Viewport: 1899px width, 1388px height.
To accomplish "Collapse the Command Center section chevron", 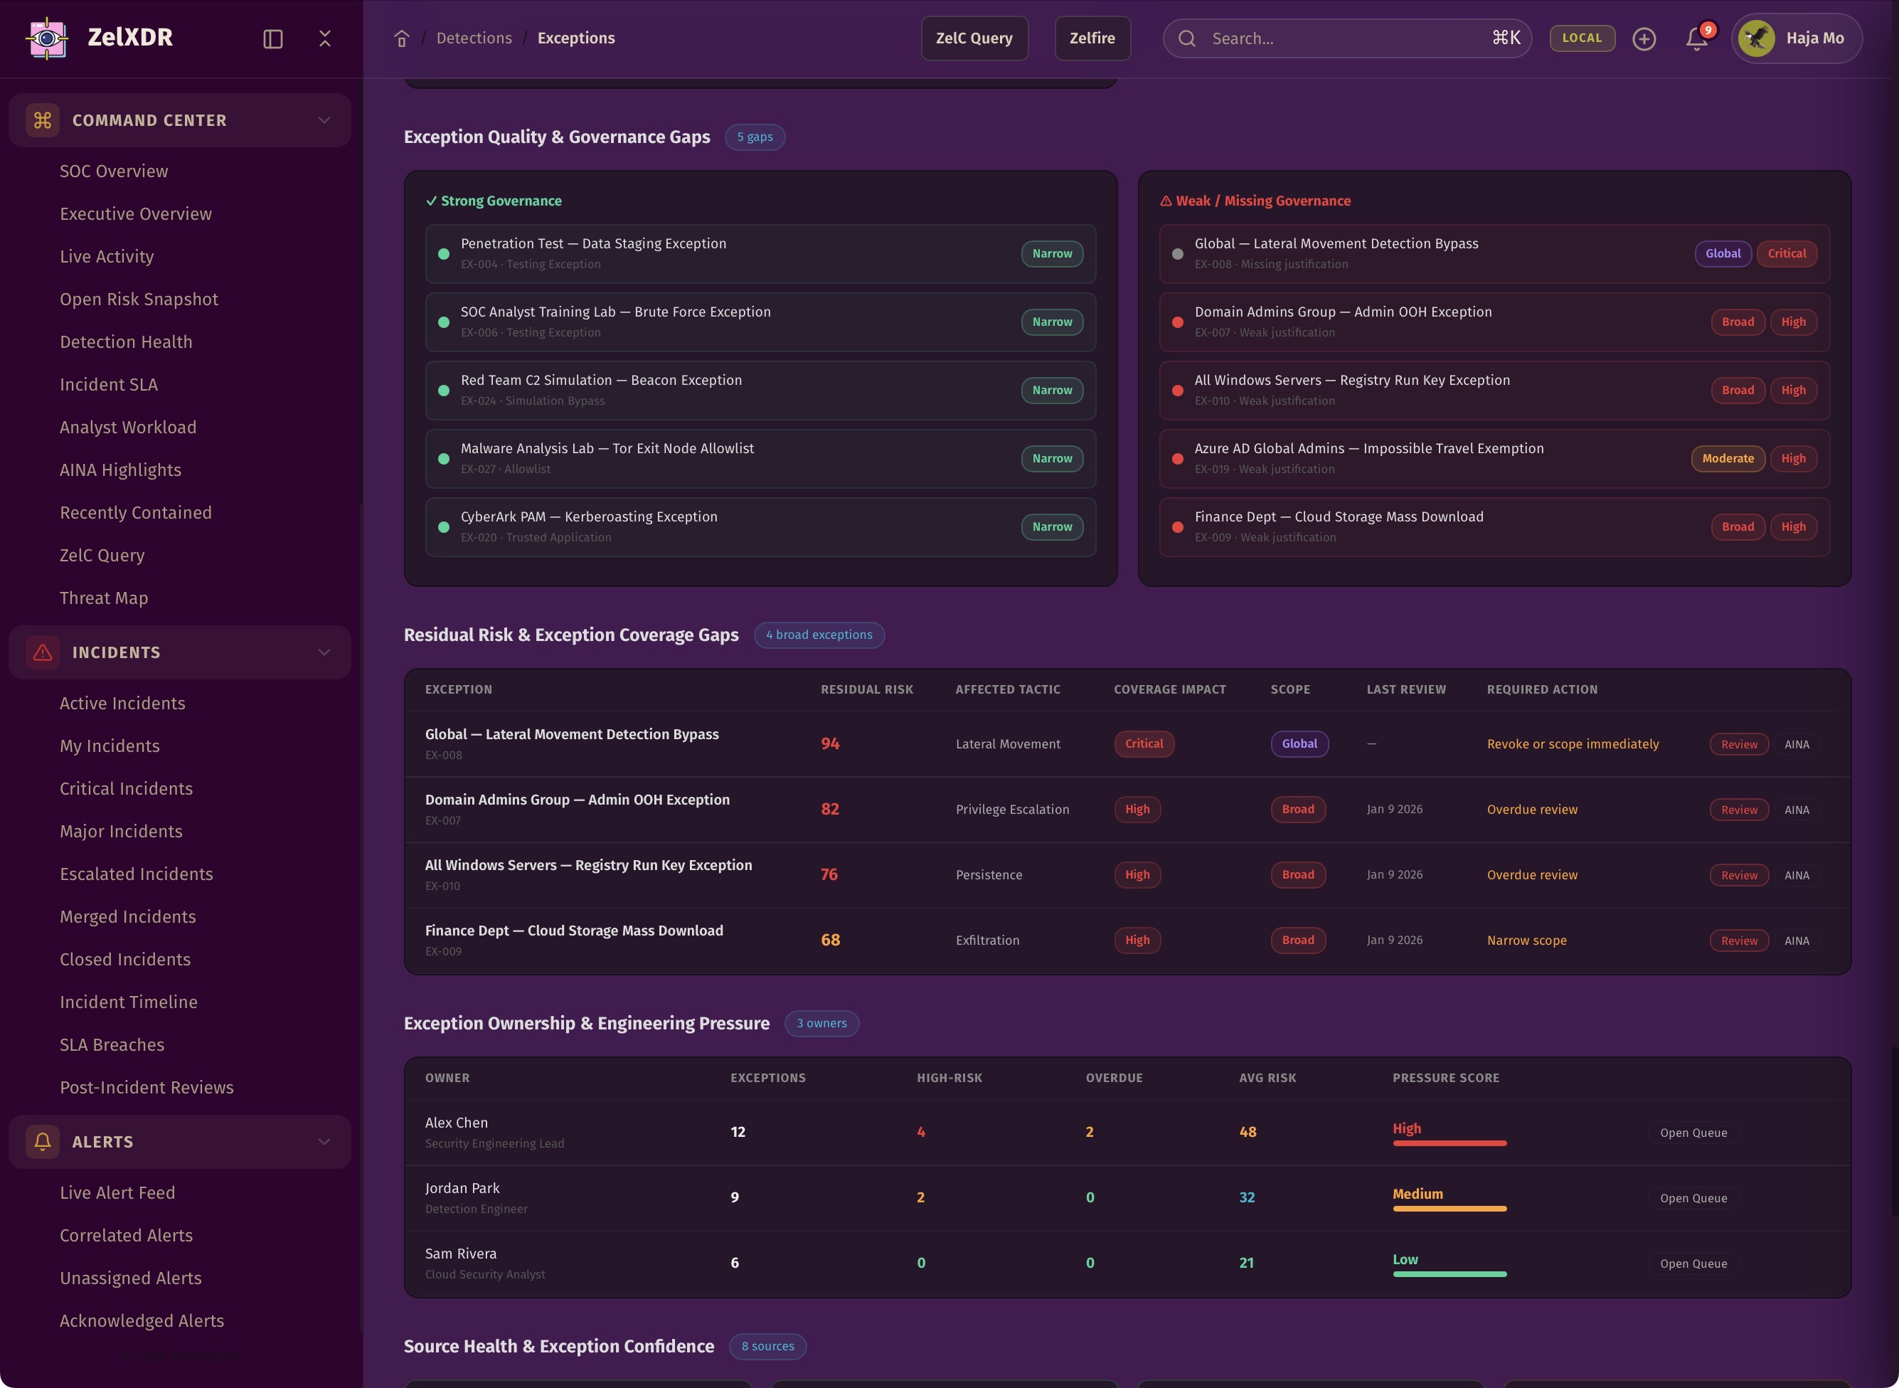I will [x=324, y=120].
